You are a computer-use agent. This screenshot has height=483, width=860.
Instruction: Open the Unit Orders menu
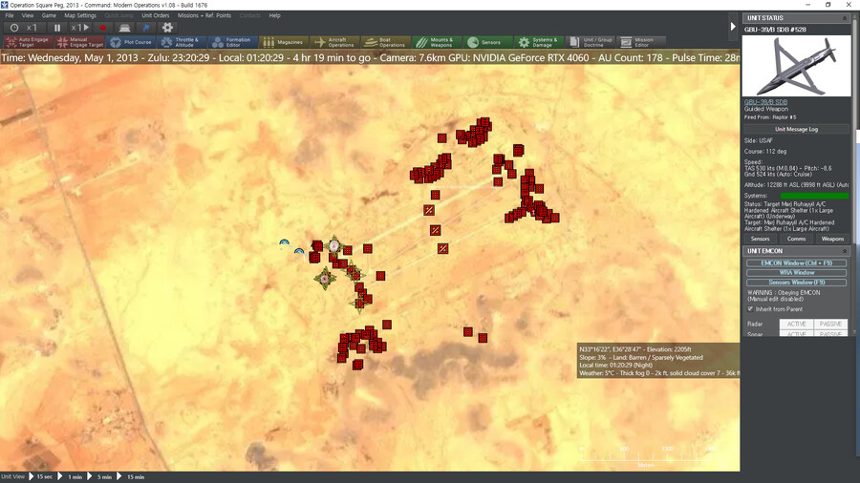(x=155, y=15)
